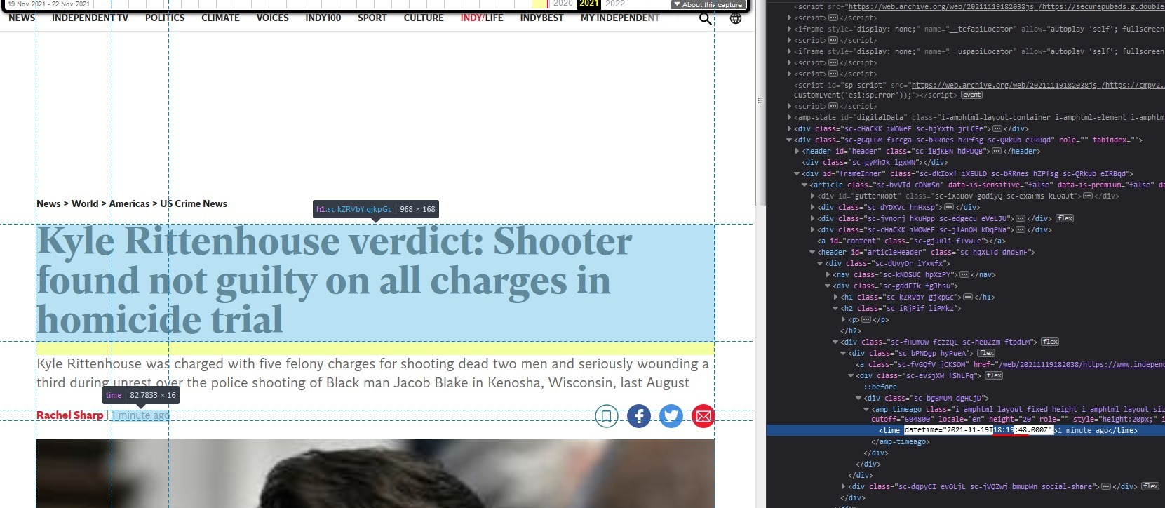Open the NEWS menu item
The image size is (1165, 508).
tap(22, 18)
